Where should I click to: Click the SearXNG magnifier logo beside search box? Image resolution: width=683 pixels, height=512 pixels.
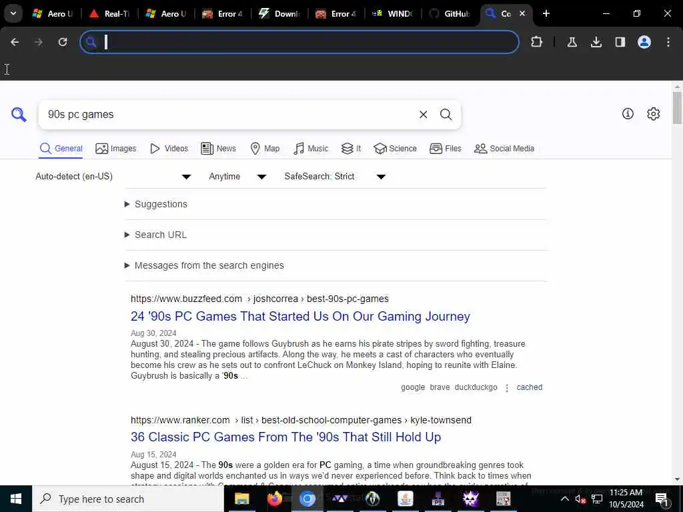(19, 115)
